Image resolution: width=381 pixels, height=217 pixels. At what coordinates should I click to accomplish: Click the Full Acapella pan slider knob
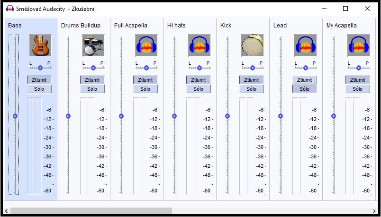[146, 68]
